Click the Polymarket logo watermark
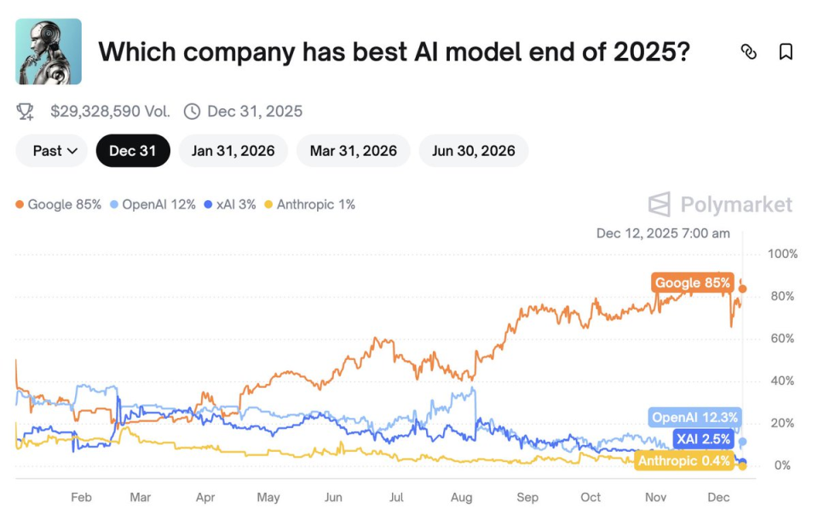818x520 pixels. [720, 205]
